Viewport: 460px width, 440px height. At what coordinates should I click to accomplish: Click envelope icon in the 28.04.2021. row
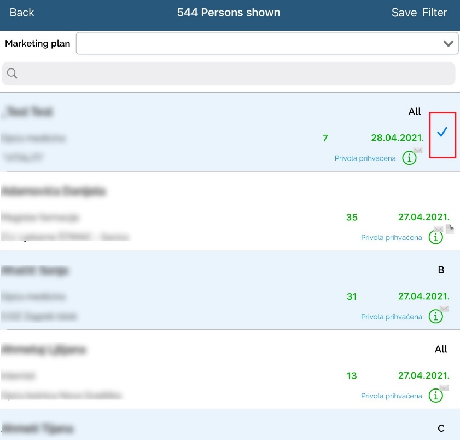coord(418,150)
